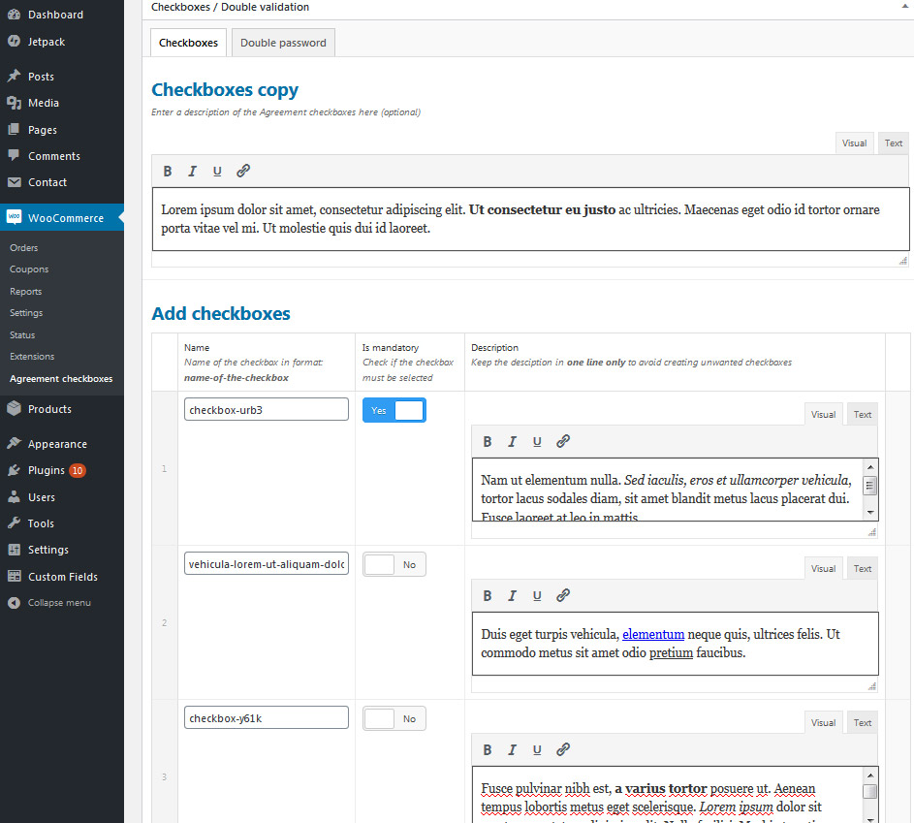Open WooCommerce Orders submenu

click(24, 248)
